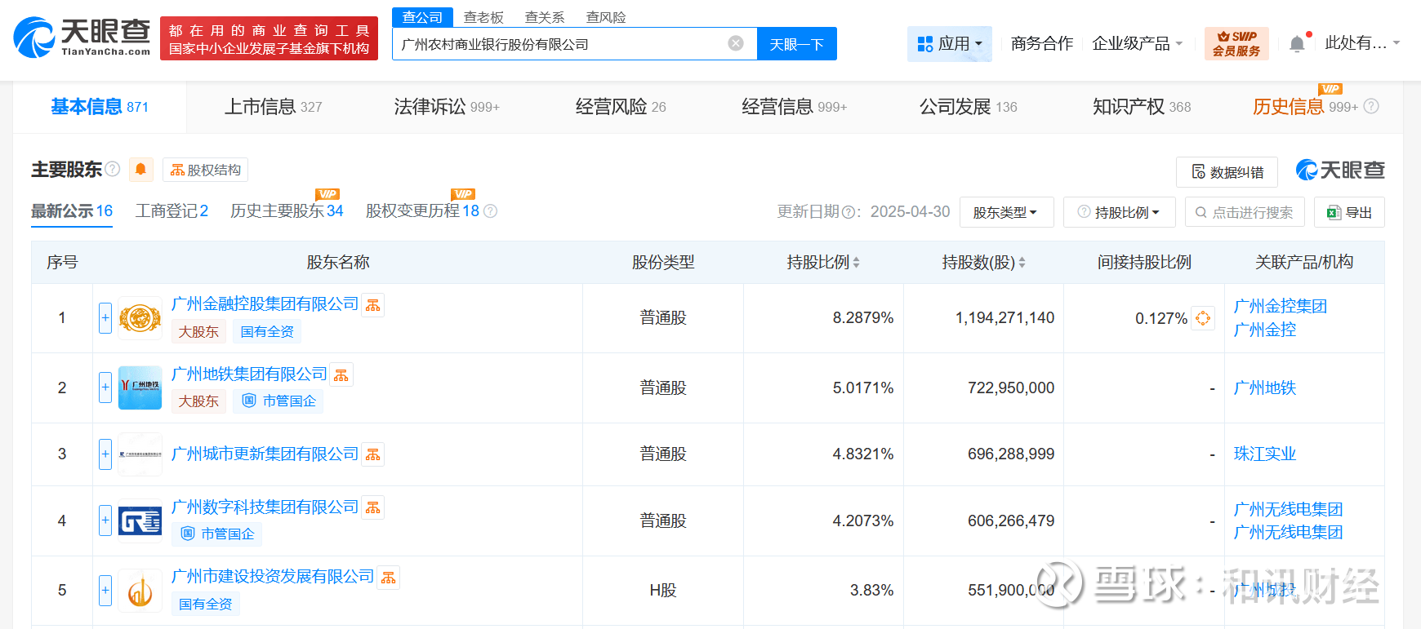
Task: Switch to the 查风险 search tab
Action: [x=606, y=17]
